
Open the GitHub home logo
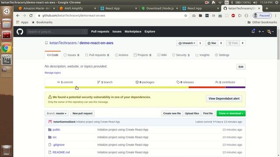pos(20,32)
